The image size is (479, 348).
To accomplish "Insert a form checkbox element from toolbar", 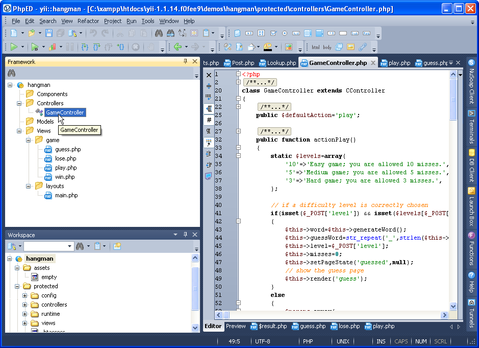I will (273, 33).
